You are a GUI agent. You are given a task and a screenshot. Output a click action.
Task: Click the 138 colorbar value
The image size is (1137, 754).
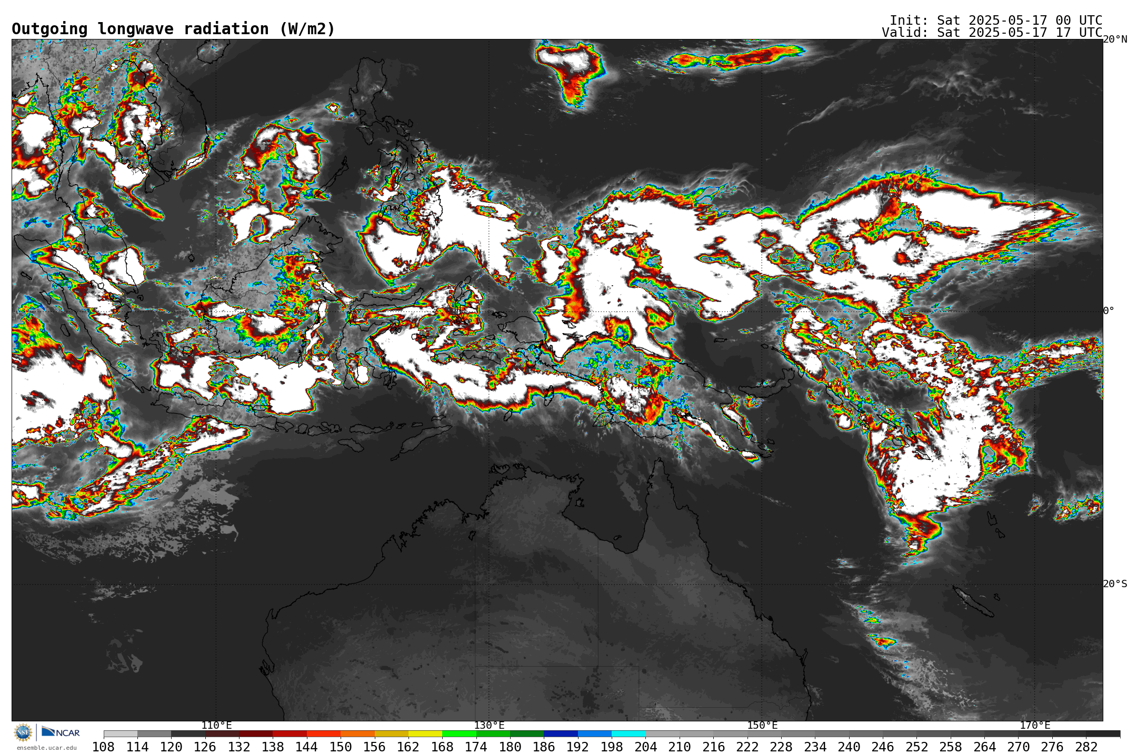pos(273,747)
